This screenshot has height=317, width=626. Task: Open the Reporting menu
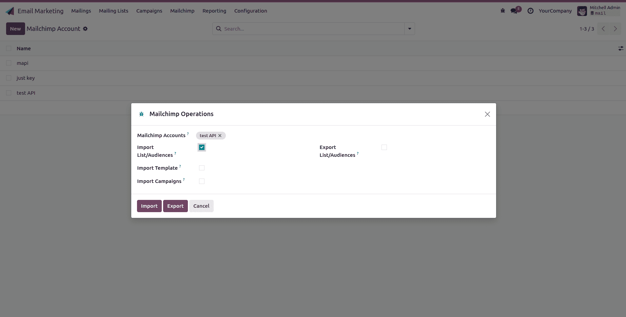pos(214,11)
